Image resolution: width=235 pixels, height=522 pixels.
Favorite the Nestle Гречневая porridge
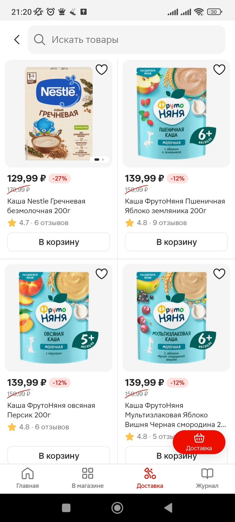pos(101,69)
